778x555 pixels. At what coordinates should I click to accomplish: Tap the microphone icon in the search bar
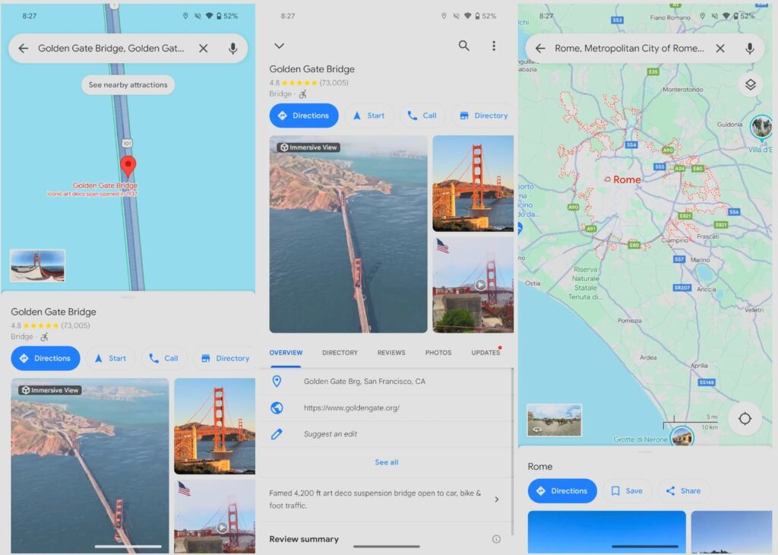pyautogui.click(x=234, y=49)
